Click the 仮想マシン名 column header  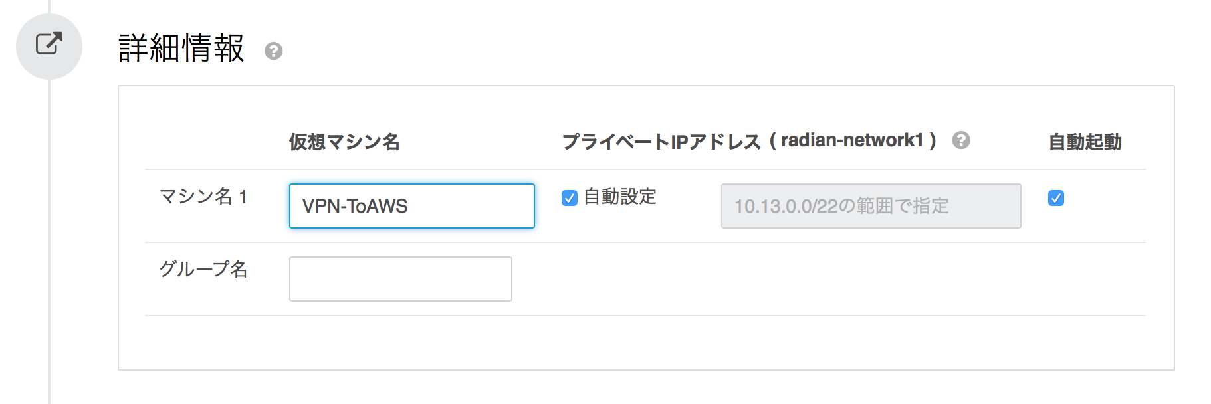click(x=345, y=140)
